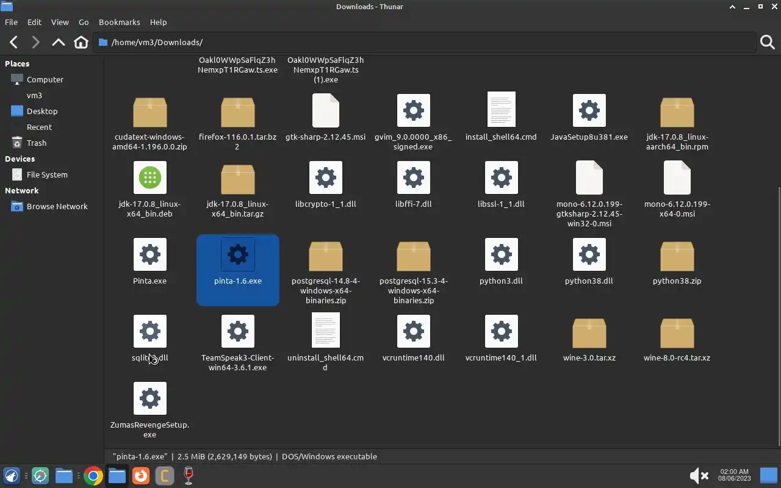Screen dimensions: 781x488
Task: Open the Go menu
Action: [x=84, y=22]
